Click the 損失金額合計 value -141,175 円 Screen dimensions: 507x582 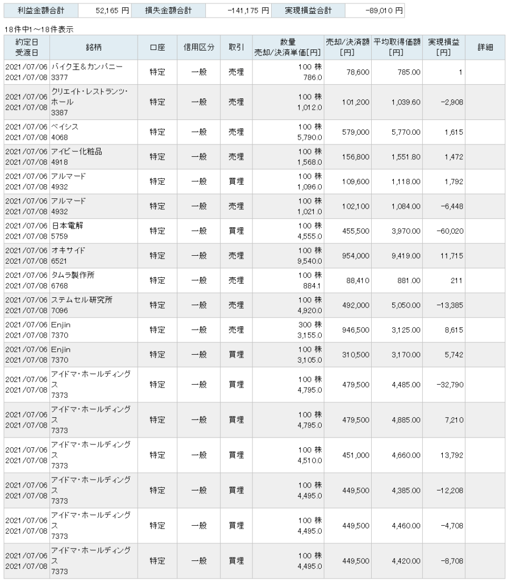pos(248,11)
